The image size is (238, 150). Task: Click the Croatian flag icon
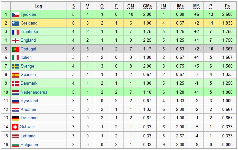(15, 110)
